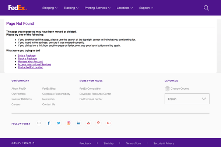
Task: Open Security & Privacy link
Action: pyautogui.click(x=164, y=143)
